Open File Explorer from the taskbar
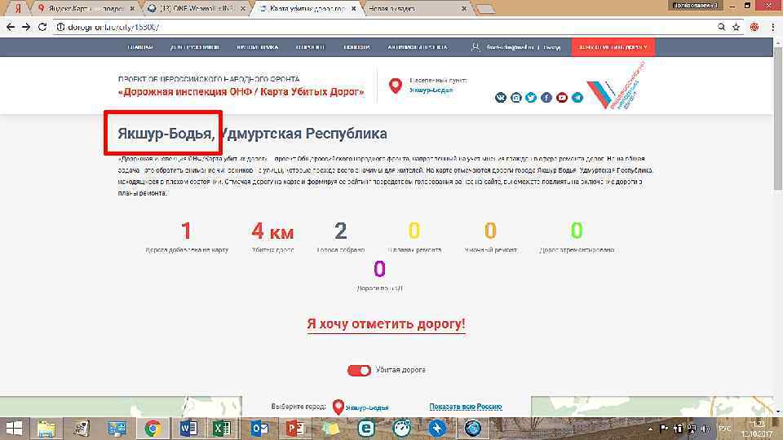This screenshot has width=783, height=440. click(46, 429)
